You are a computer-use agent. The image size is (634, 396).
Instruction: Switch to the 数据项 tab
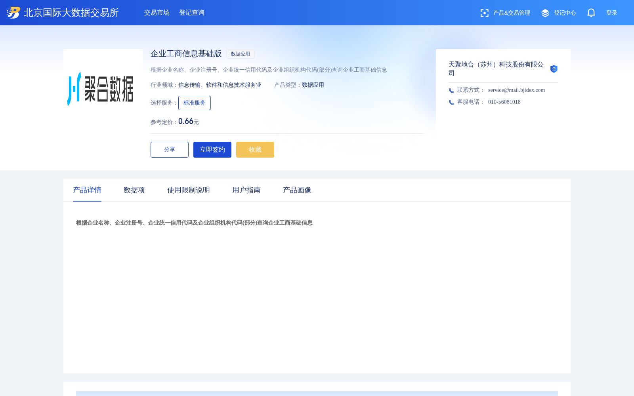tap(134, 190)
